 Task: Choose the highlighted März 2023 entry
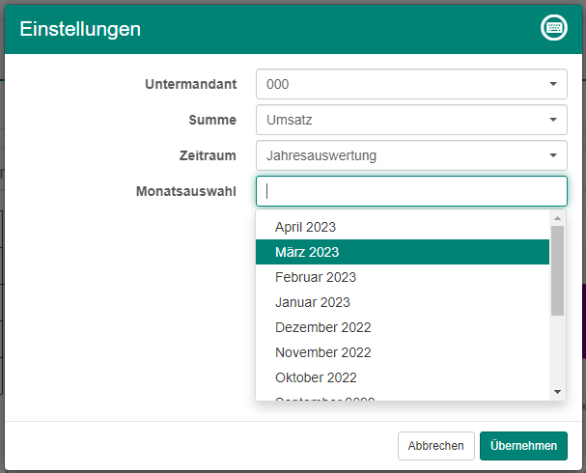click(307, 252)
